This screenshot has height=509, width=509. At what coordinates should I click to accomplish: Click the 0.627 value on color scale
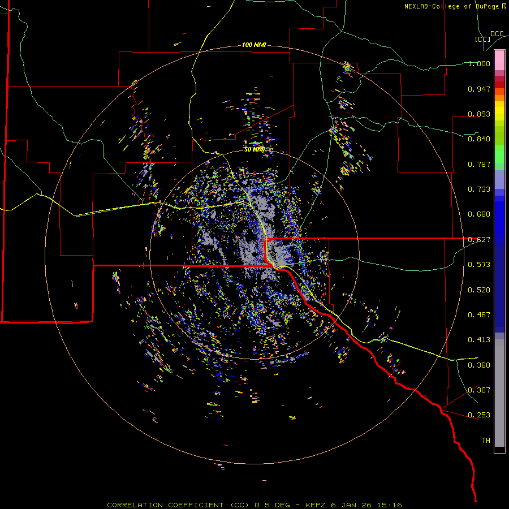pos(479,240)
